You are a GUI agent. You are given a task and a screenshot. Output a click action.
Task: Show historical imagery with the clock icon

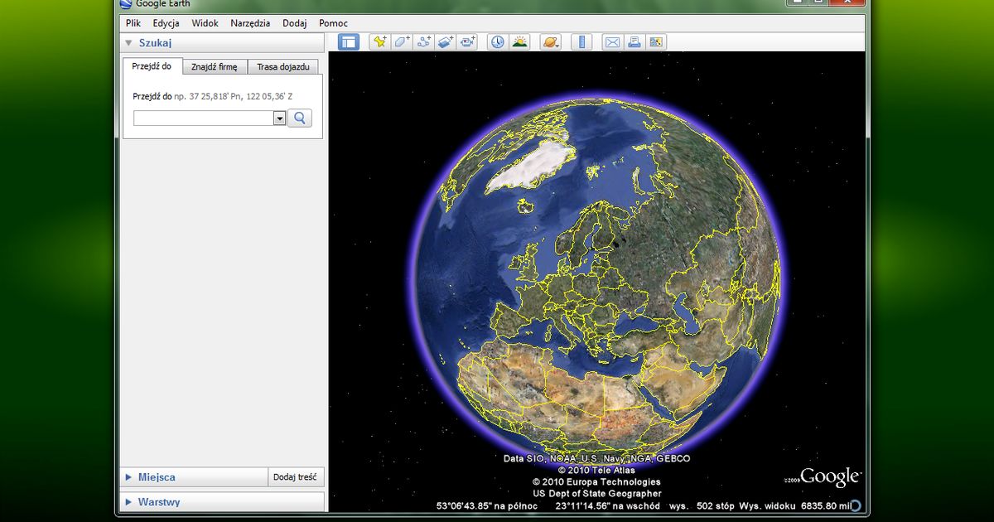point(497,41)
